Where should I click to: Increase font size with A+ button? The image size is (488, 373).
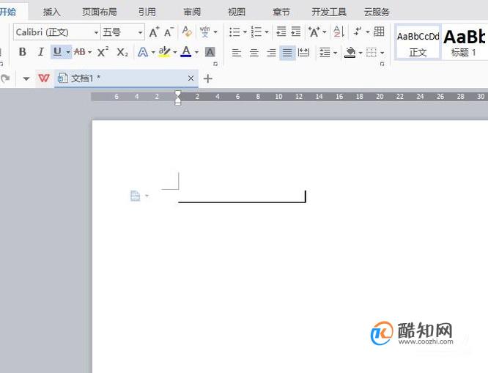154,32
